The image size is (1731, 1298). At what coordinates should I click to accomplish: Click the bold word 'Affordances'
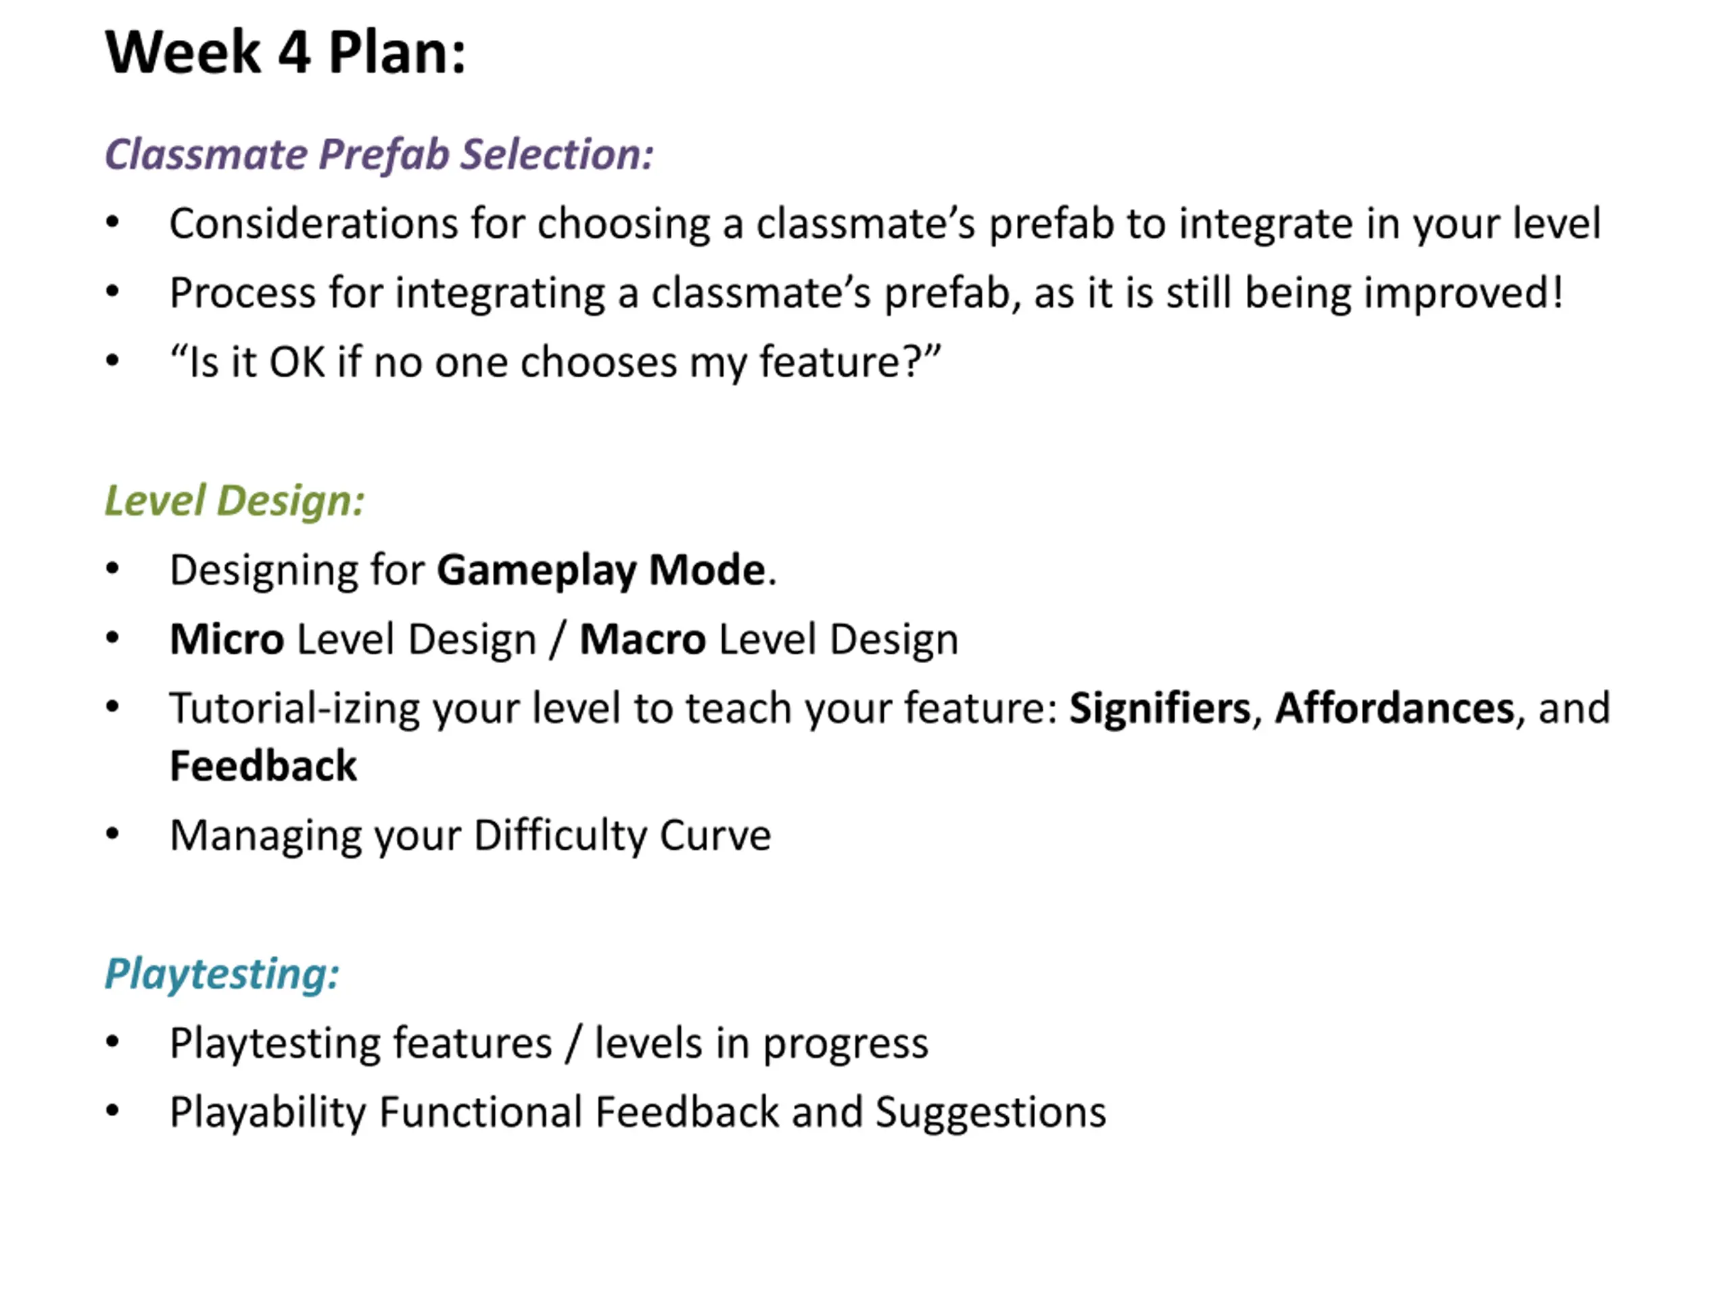[x=1394, y=709]
